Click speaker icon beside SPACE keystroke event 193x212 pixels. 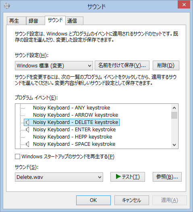coord(27,144)
